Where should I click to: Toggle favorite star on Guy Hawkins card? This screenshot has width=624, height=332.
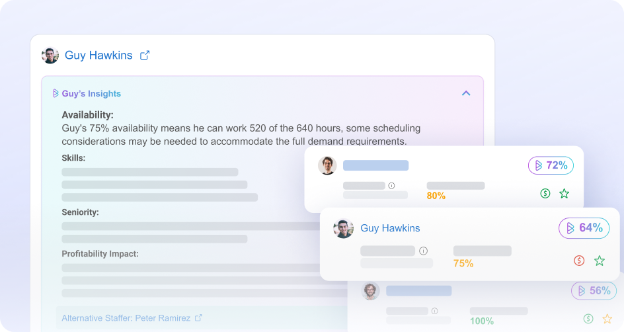(x=599, y=261)
